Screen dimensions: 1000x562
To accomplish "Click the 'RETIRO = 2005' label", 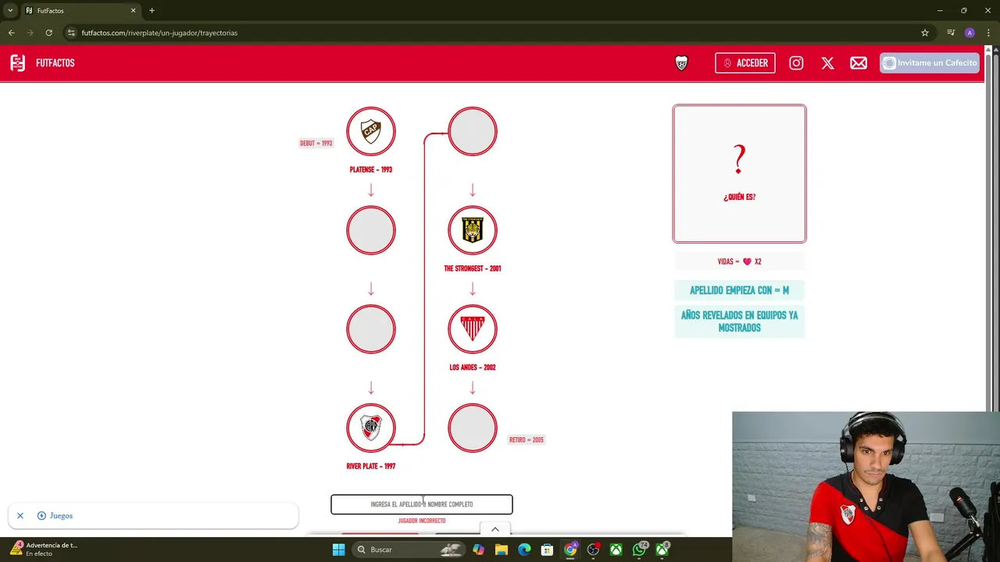I will tap(527, 439).
